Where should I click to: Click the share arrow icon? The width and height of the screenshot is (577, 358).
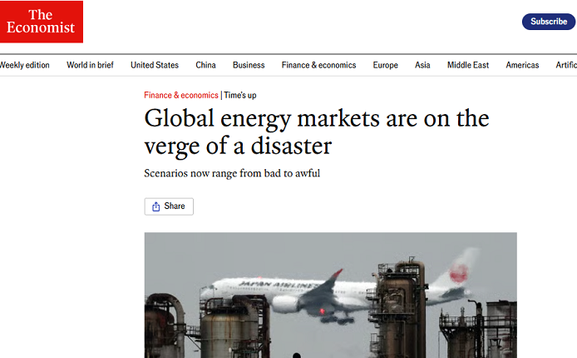[x=155, y=206]
